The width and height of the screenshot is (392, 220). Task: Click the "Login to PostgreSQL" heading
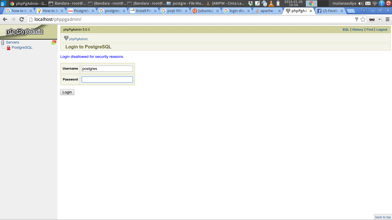88,47
